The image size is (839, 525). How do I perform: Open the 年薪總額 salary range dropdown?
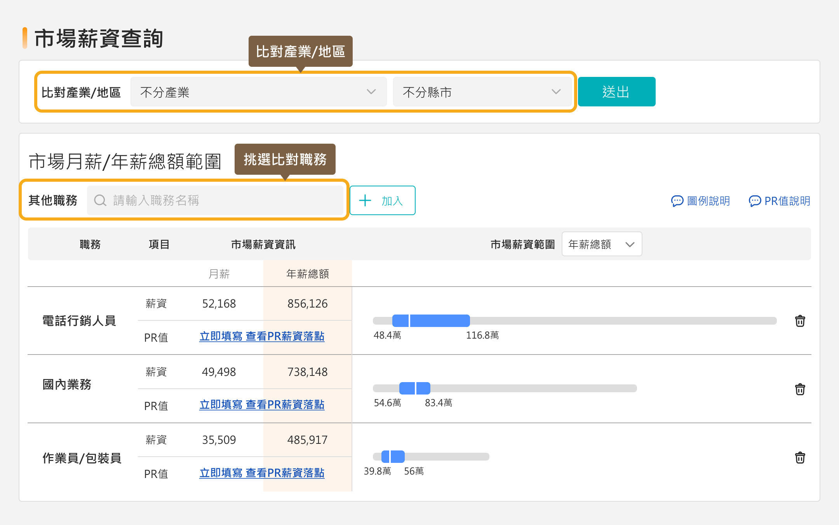[602, 244]
